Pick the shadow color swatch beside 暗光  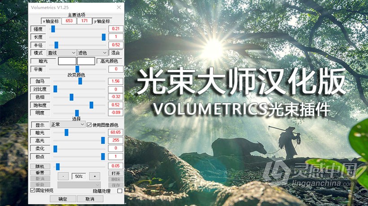[x=67, y=61]
